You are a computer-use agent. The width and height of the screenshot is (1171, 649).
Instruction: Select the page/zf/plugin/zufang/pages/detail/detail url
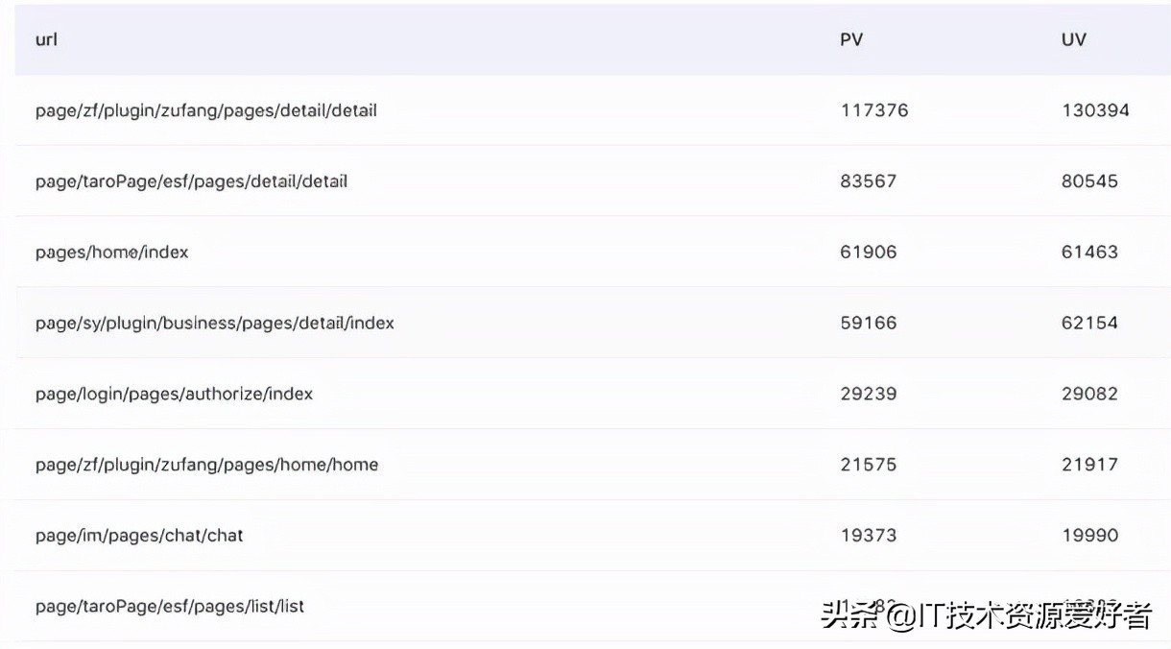(x=205, y=110)
